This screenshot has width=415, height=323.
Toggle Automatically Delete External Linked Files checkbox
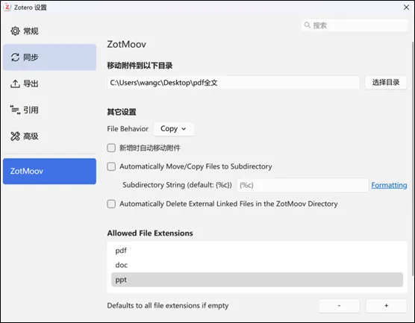(x=111, y=204)
